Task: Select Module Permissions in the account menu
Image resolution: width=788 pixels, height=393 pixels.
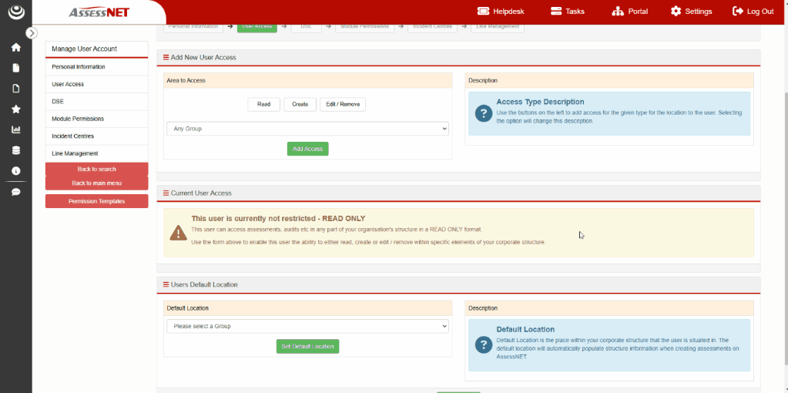Action: [x=96, y=119]
